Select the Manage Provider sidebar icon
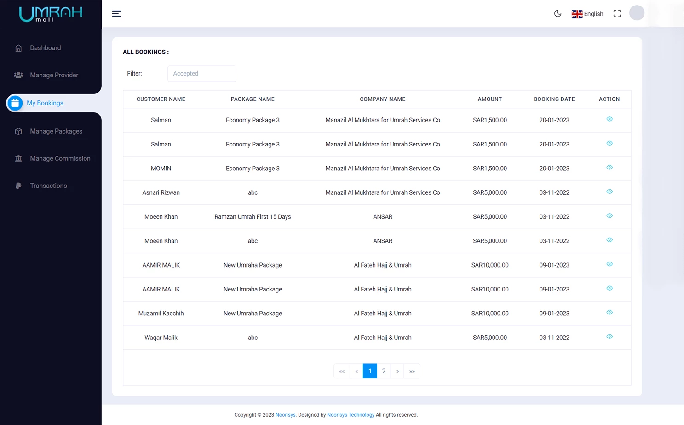The width and height of the screenshot is (684, 425). 18,75
